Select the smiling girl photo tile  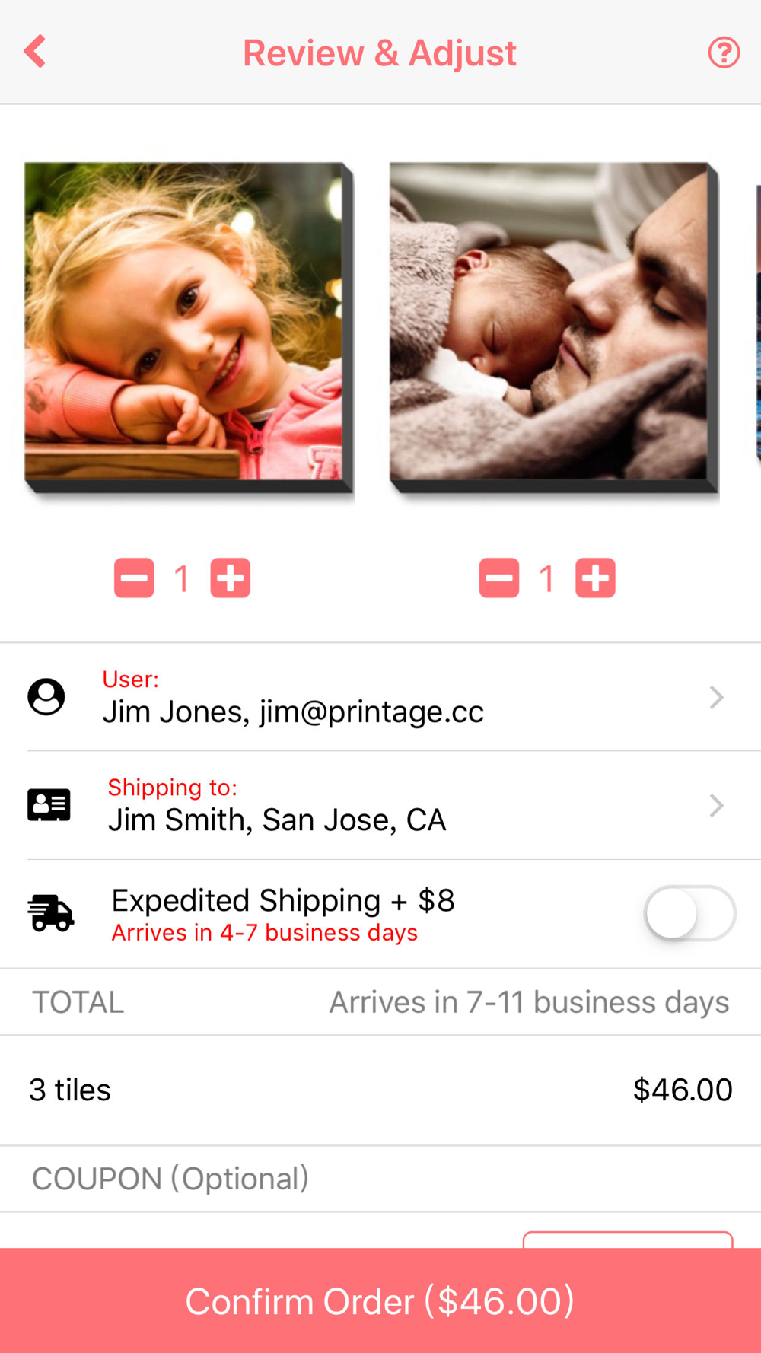coord(184,322)
